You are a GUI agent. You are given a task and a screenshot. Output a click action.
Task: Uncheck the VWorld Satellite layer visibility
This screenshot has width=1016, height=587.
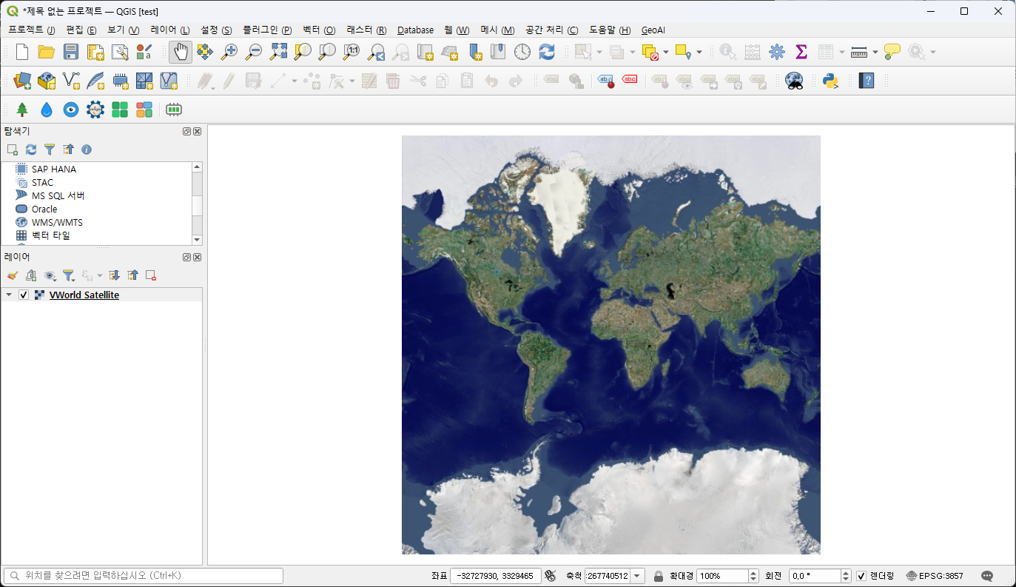coord(24,295)
